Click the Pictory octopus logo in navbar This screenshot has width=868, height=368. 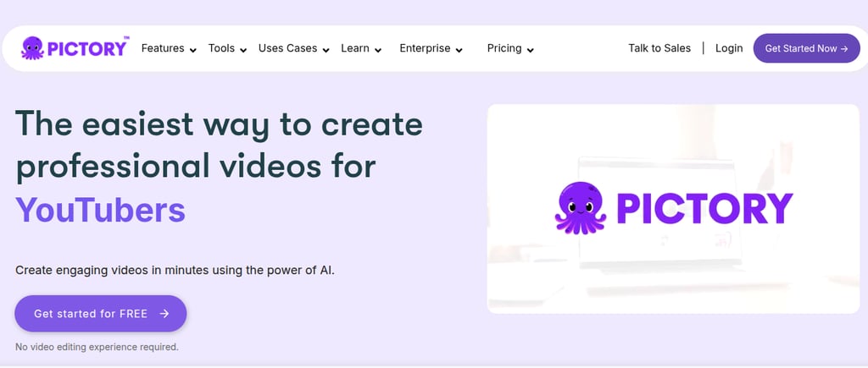click(x=75, y=48)
